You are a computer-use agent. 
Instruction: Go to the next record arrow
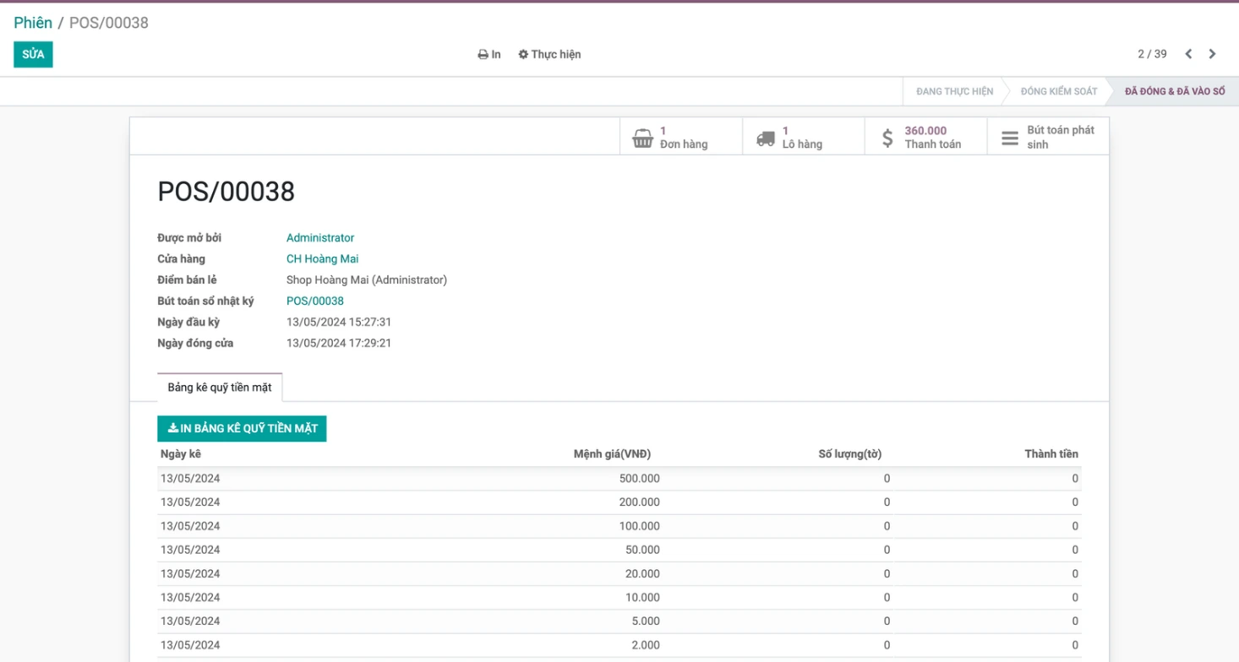point(1212,54)
